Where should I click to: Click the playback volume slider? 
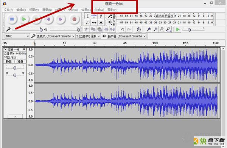[64, 30]
